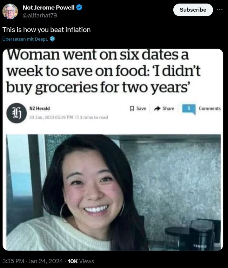Image resolution: width=228 pixels, height=268 pixels.
Task: Click the Share arrow icon
Action: (157, 108)
